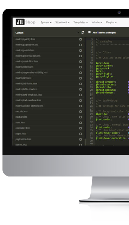
Task: Open file mixins/size.less
Action: pos(24,78)
